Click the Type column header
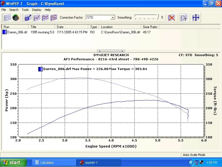The width and height of the screenshot is (222, 167). (94, 27)
